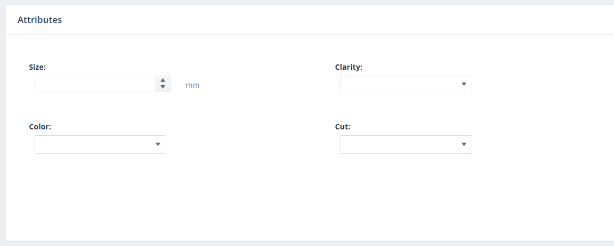Select the Cut field label
614x246 pixels.
(x=343, y=127)
